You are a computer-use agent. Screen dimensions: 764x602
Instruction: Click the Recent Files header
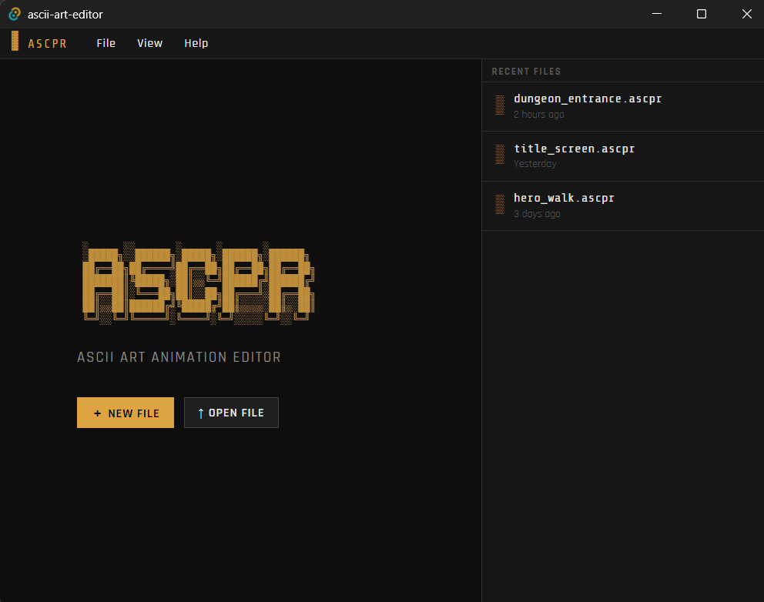tap(526, 72)
